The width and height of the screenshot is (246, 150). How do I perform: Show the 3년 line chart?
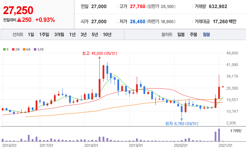point(84,34)
